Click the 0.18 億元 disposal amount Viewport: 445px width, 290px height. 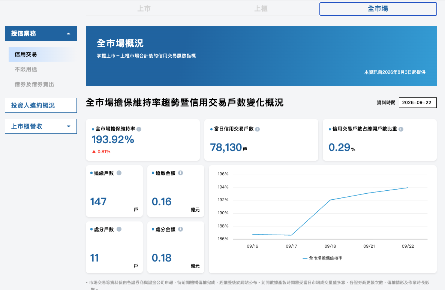(162, 258)
